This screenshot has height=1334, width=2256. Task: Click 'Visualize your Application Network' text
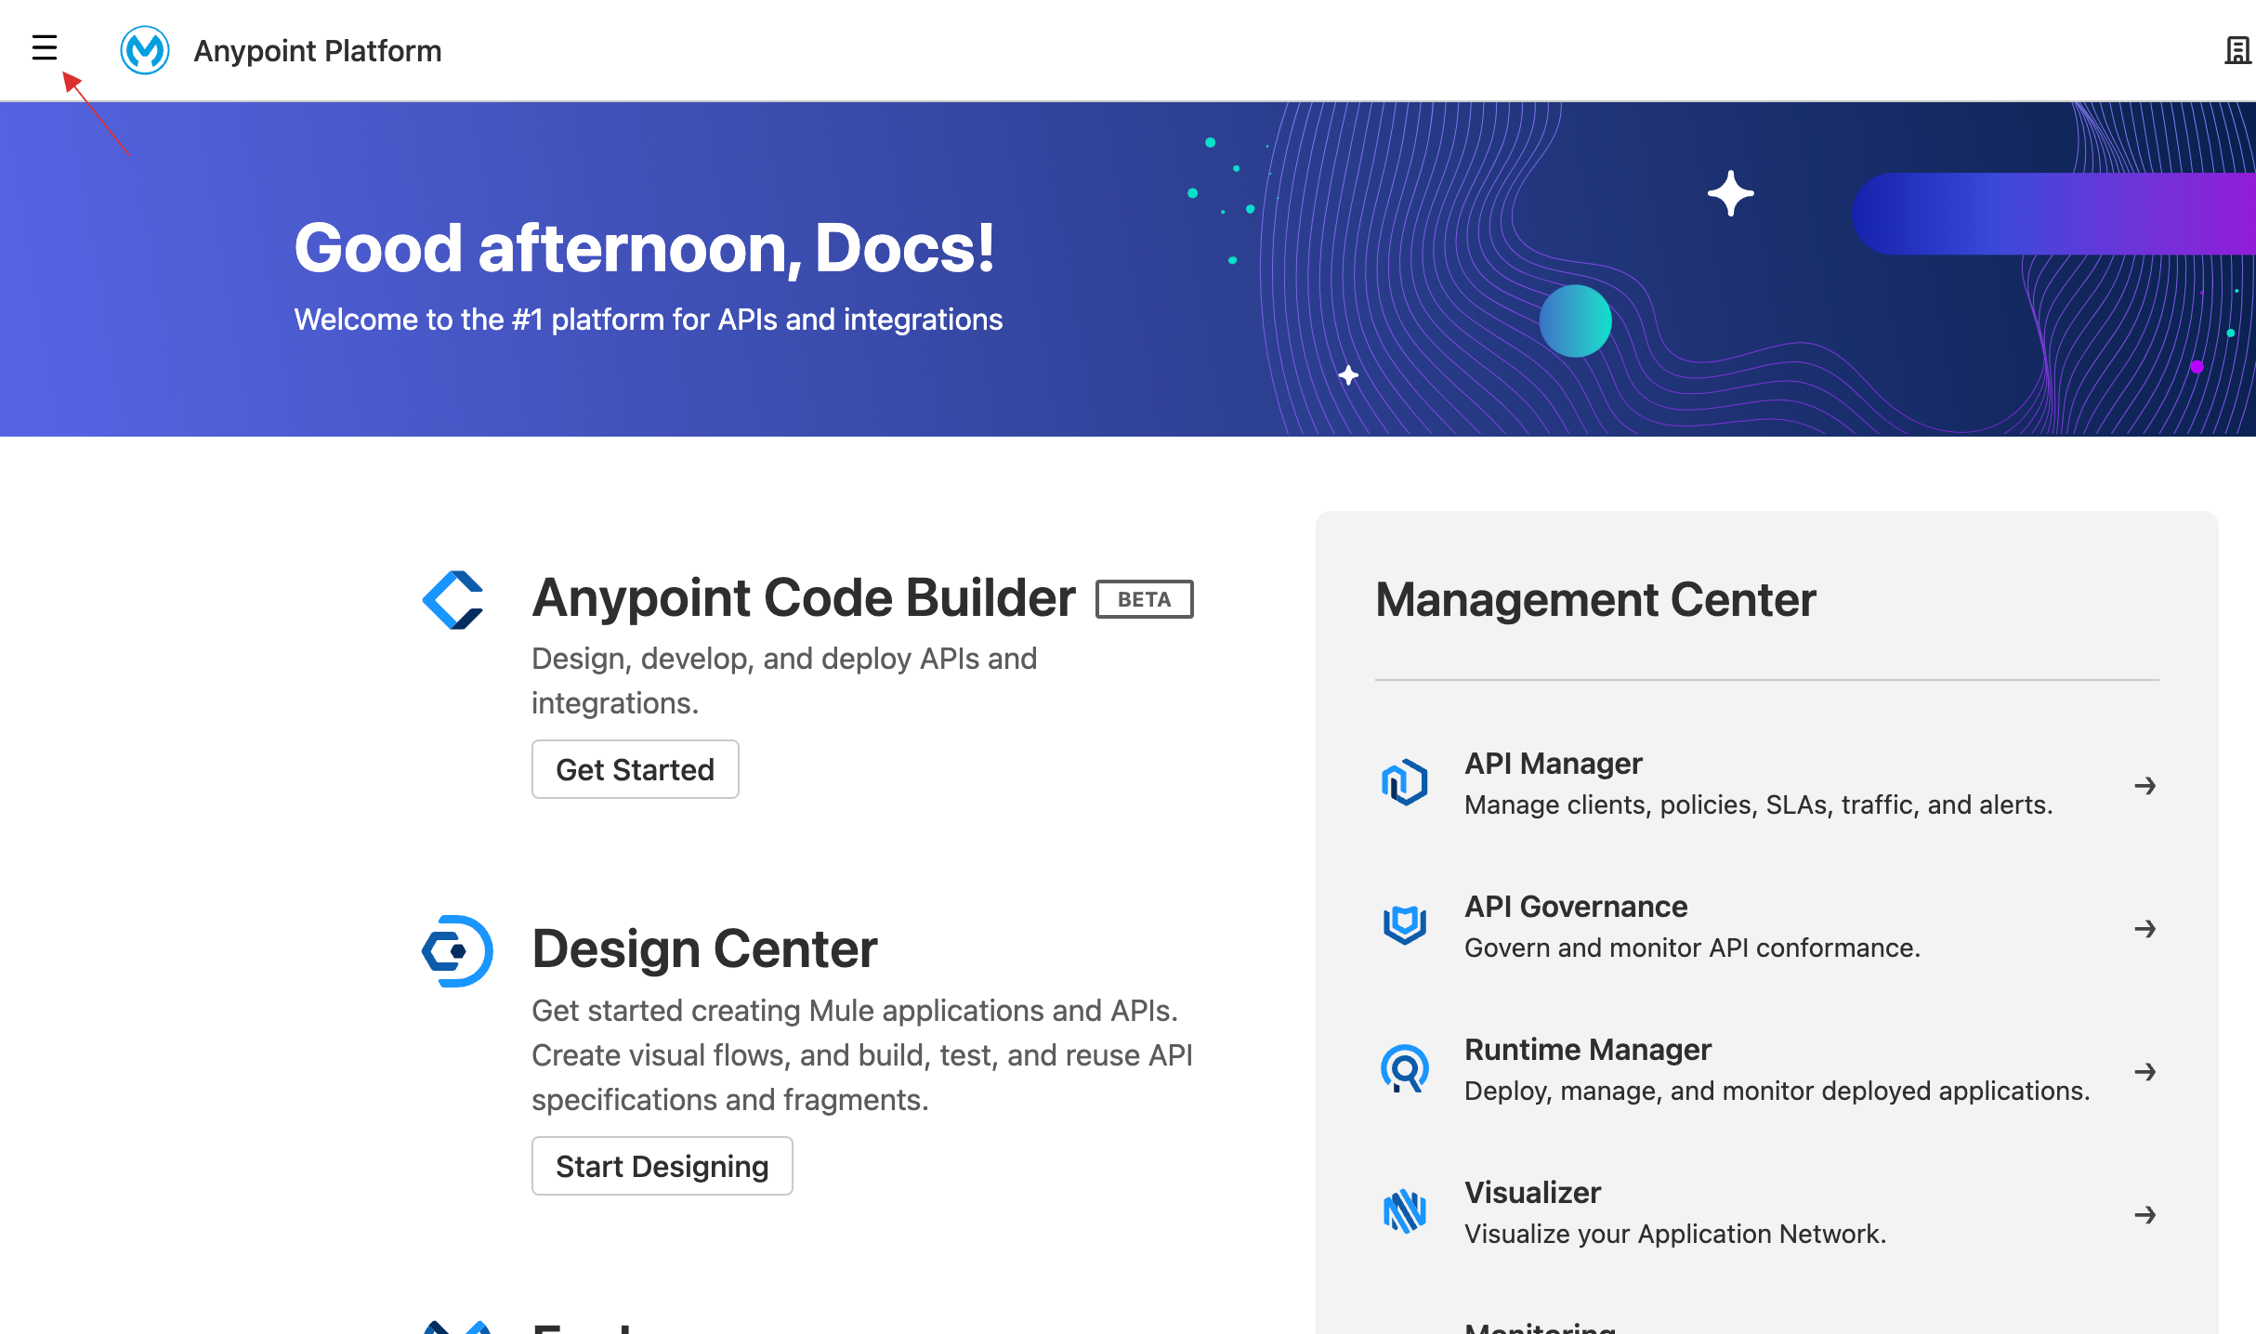1675,1234
